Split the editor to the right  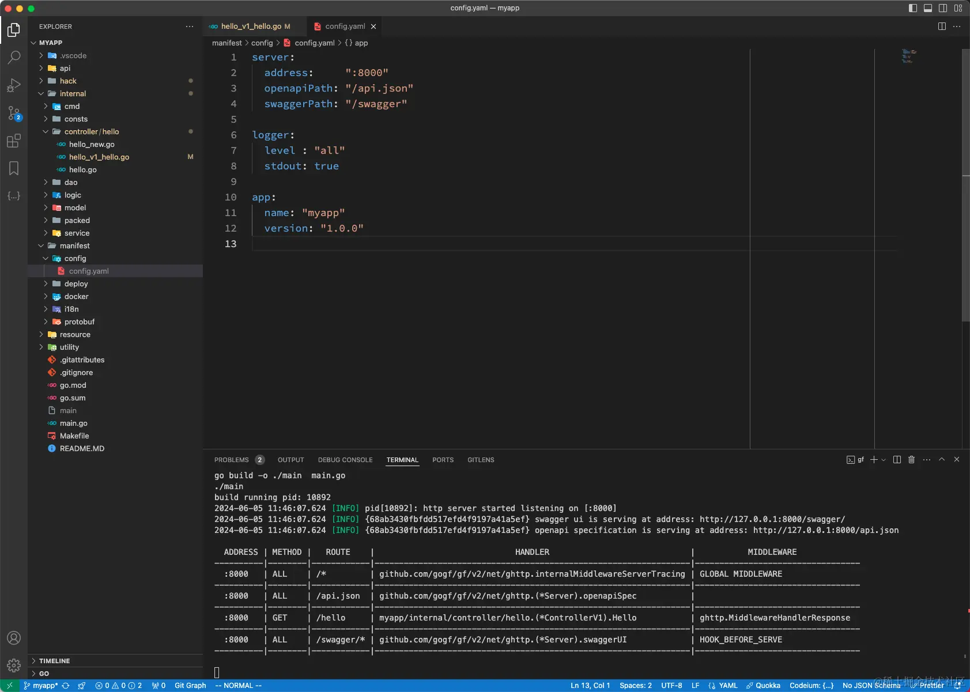(942, 27)
